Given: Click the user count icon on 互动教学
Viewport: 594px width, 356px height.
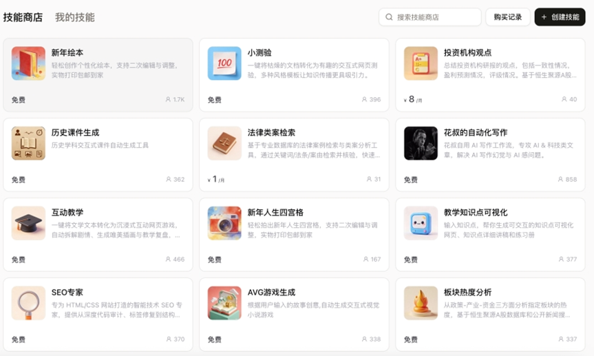Looking at the screenshot, I should coord(168,260).
